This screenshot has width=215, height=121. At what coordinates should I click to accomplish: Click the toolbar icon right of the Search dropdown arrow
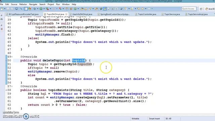click(96, 9)
